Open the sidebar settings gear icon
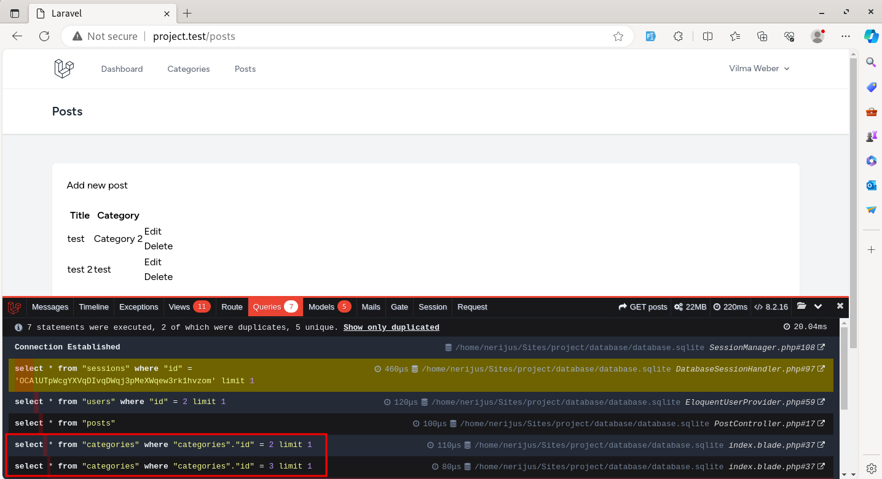This screenshot has height=479, width=882. (x=871, y=468)
